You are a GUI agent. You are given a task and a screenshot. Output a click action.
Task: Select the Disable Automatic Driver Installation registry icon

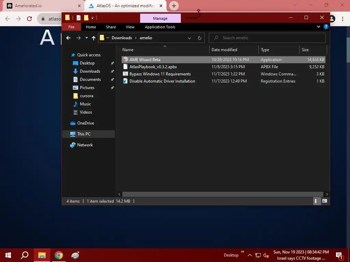[x=125, y=81]
